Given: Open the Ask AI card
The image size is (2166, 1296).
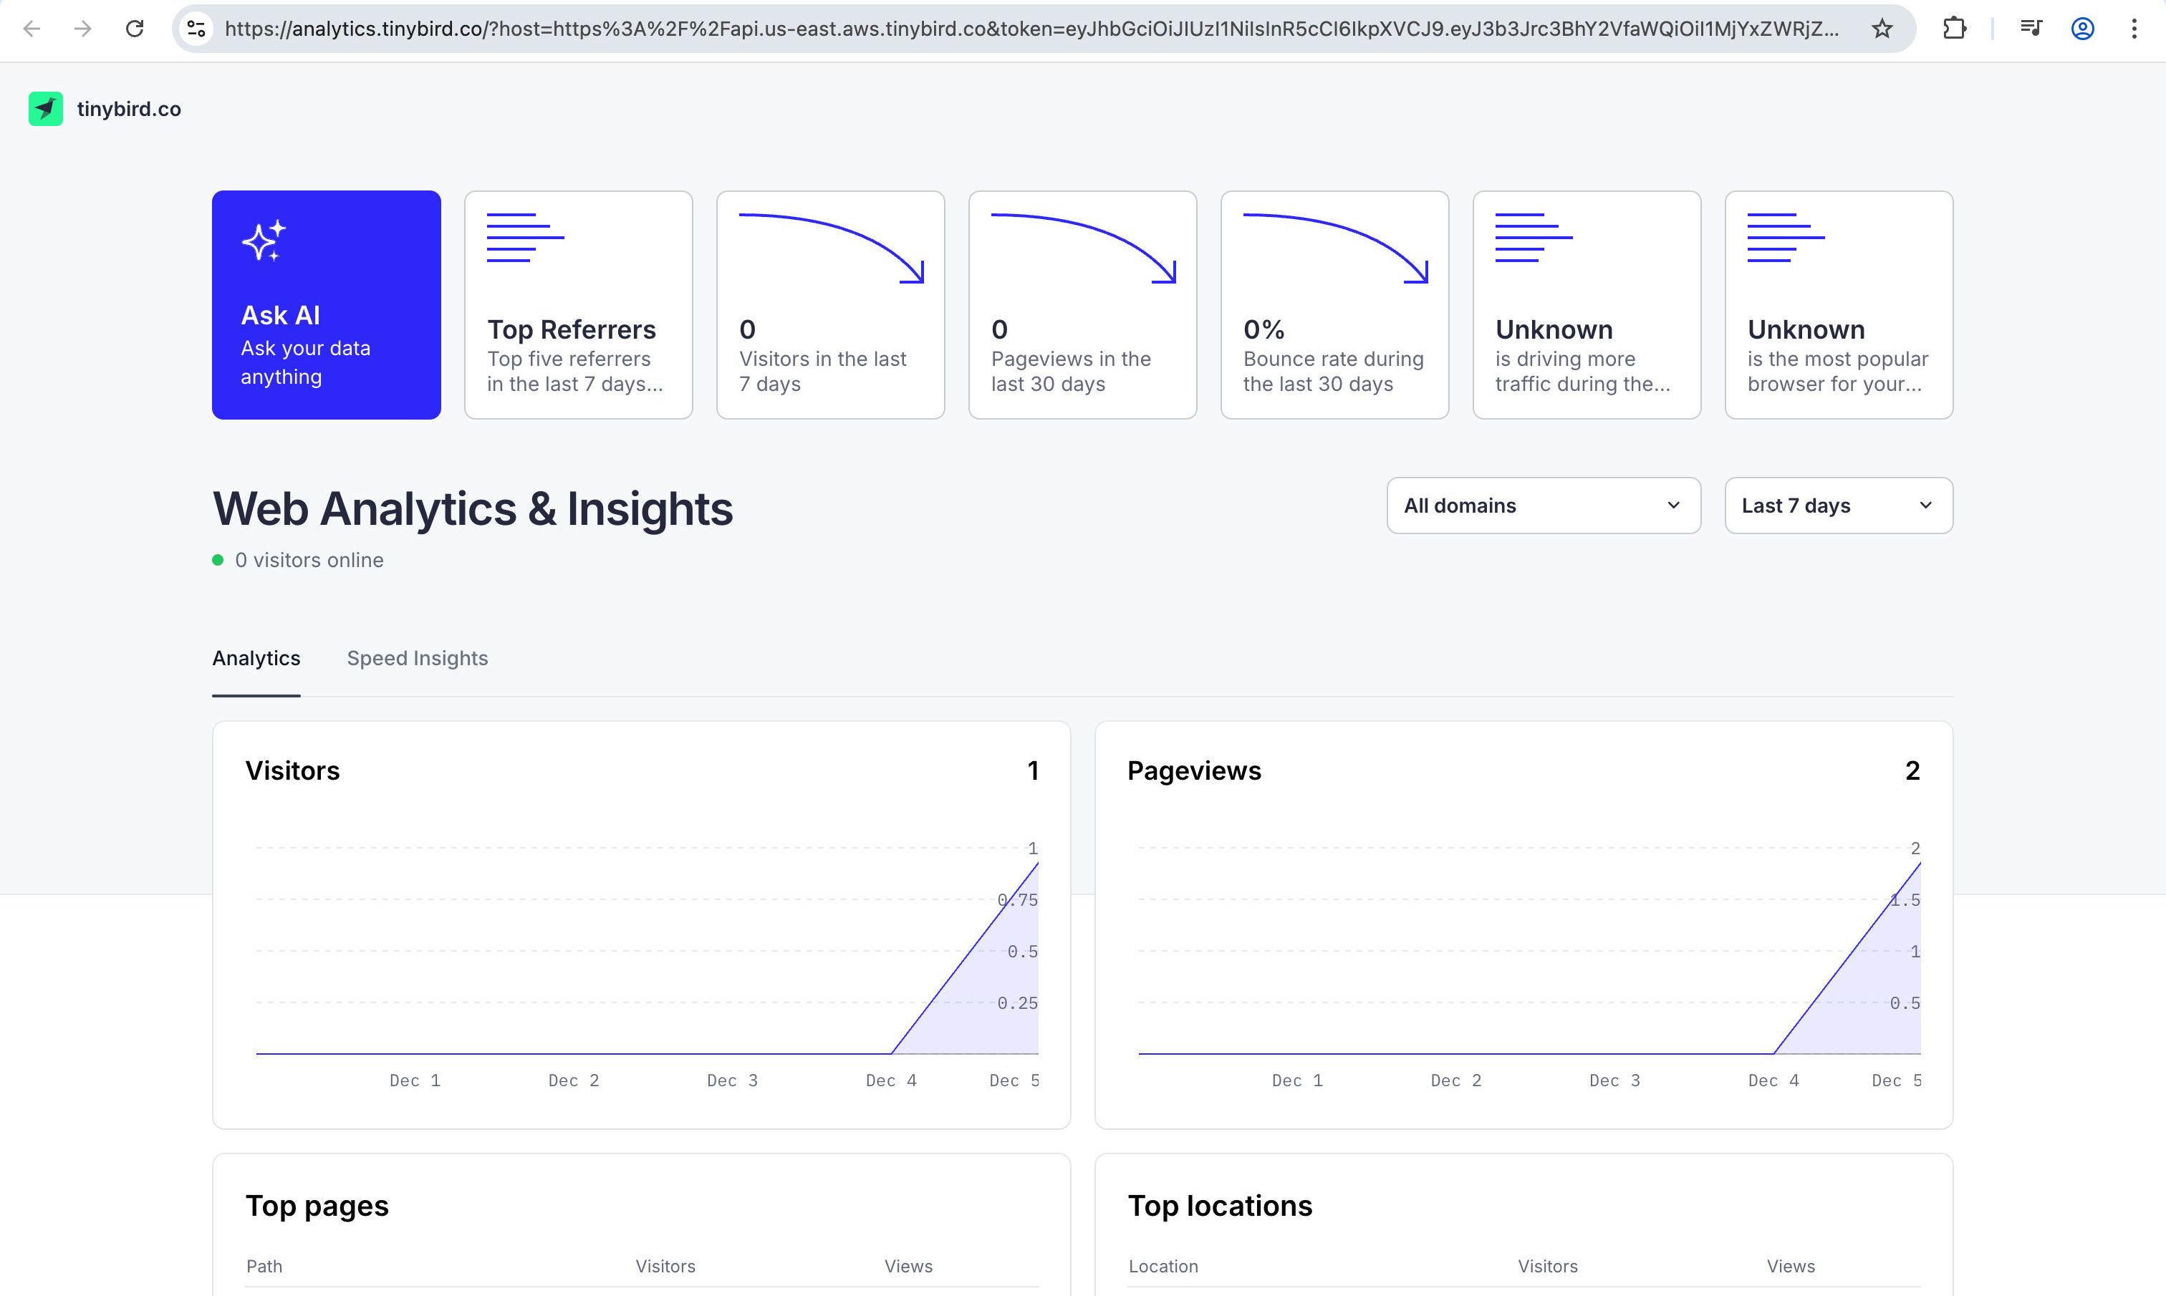Looking at the screenshot, I should [x=326, y=305].
